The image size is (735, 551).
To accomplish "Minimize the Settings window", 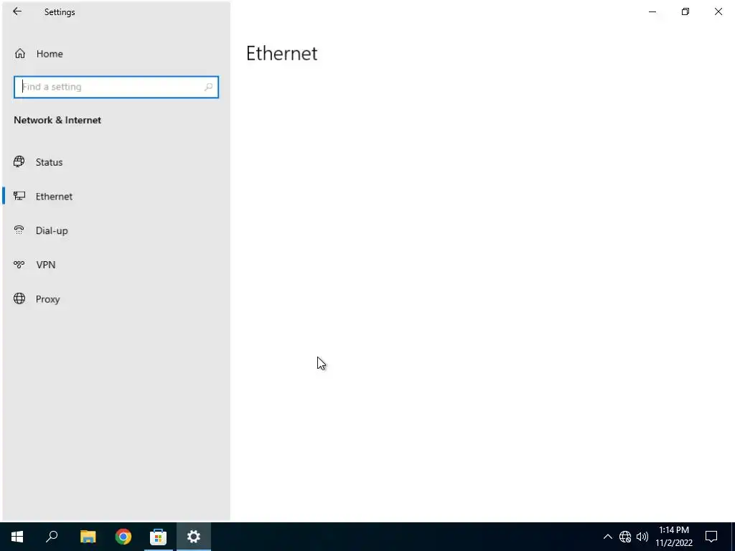I will [x=652, y=11].
